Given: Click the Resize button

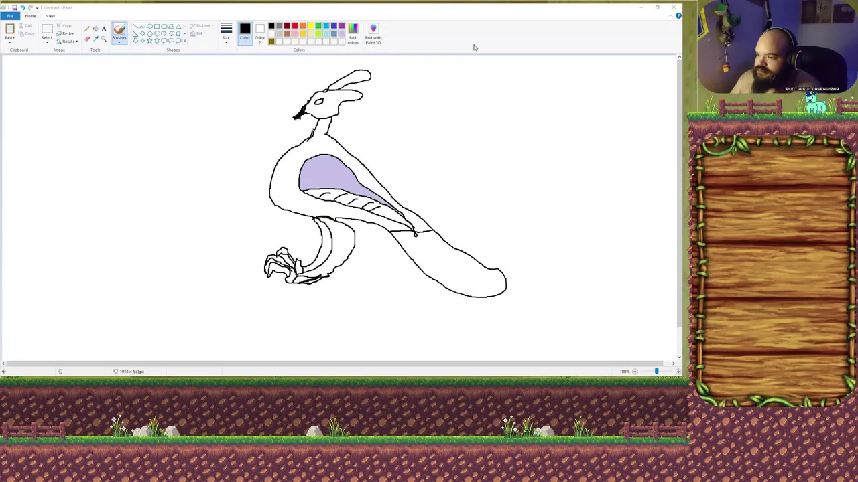Looking at the screenshot, I should pos(65,33).
